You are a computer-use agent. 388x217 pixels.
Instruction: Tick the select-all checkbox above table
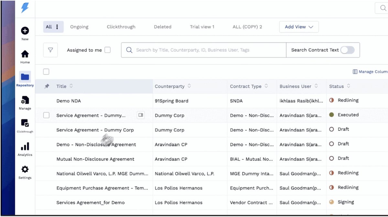(46, 72)
